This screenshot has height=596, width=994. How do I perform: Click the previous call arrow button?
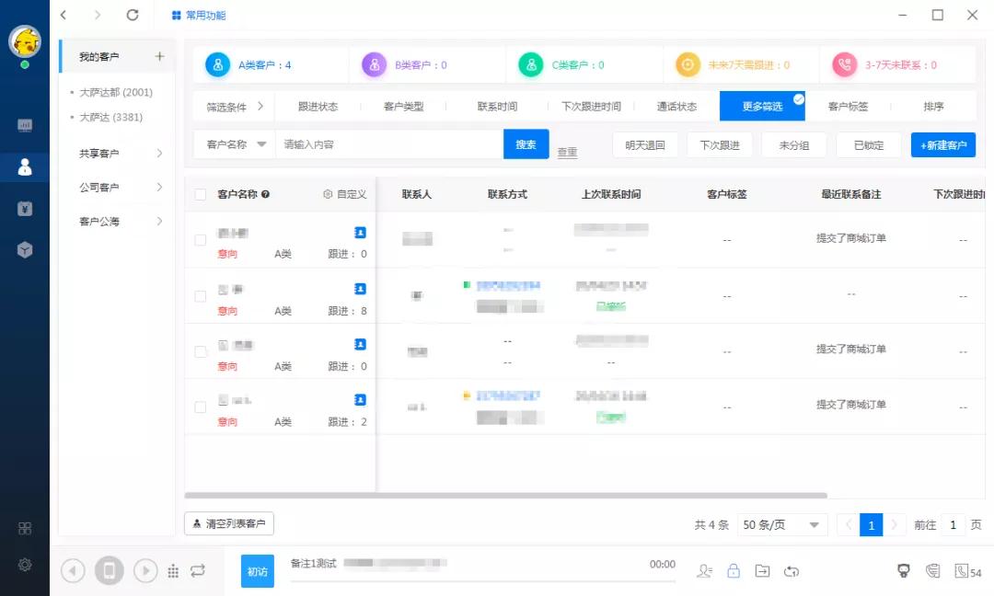[x=73, y=570]
